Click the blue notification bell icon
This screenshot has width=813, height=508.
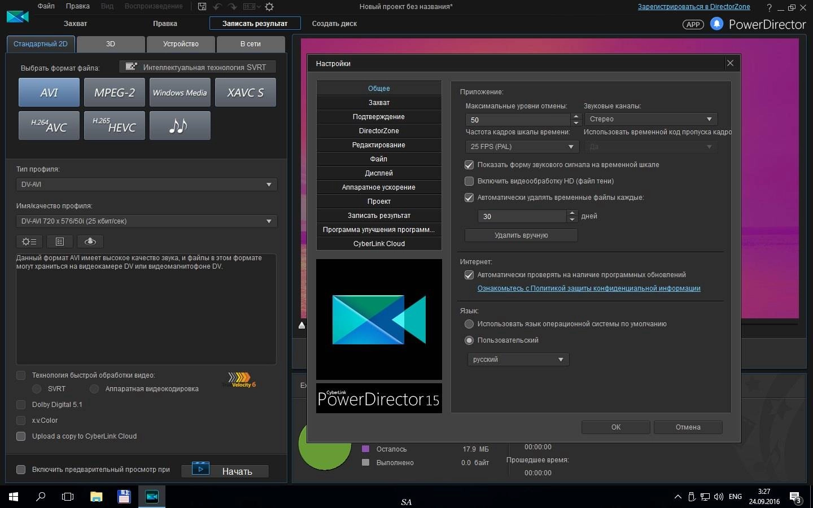tap(716, 24)
